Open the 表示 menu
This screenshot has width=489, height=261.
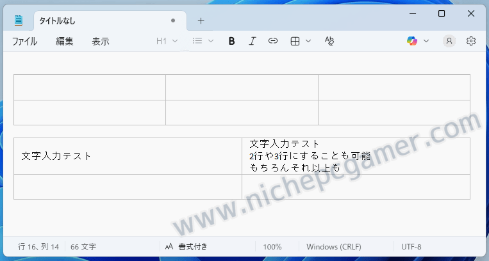coord(101,41)
